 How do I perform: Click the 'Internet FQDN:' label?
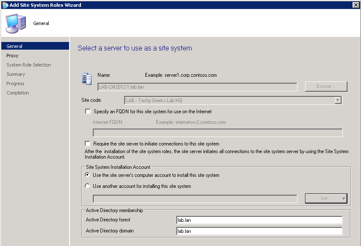click(x=108, y=122)
